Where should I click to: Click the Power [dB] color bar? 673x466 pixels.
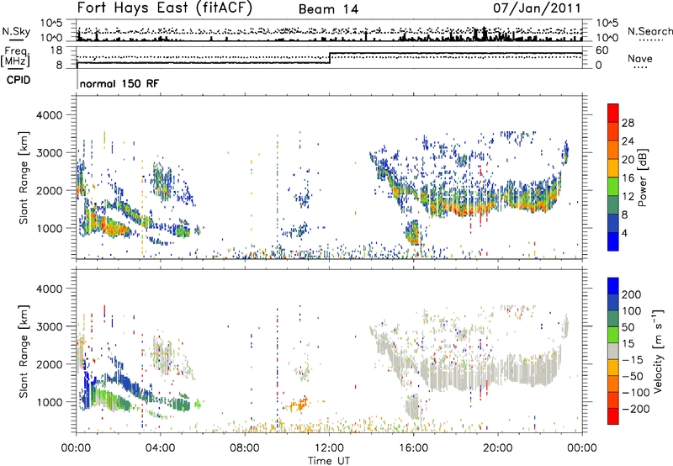click(x=613, y=177)
